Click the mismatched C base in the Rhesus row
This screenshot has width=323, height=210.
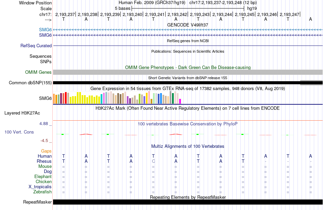(x=153, y=161)
